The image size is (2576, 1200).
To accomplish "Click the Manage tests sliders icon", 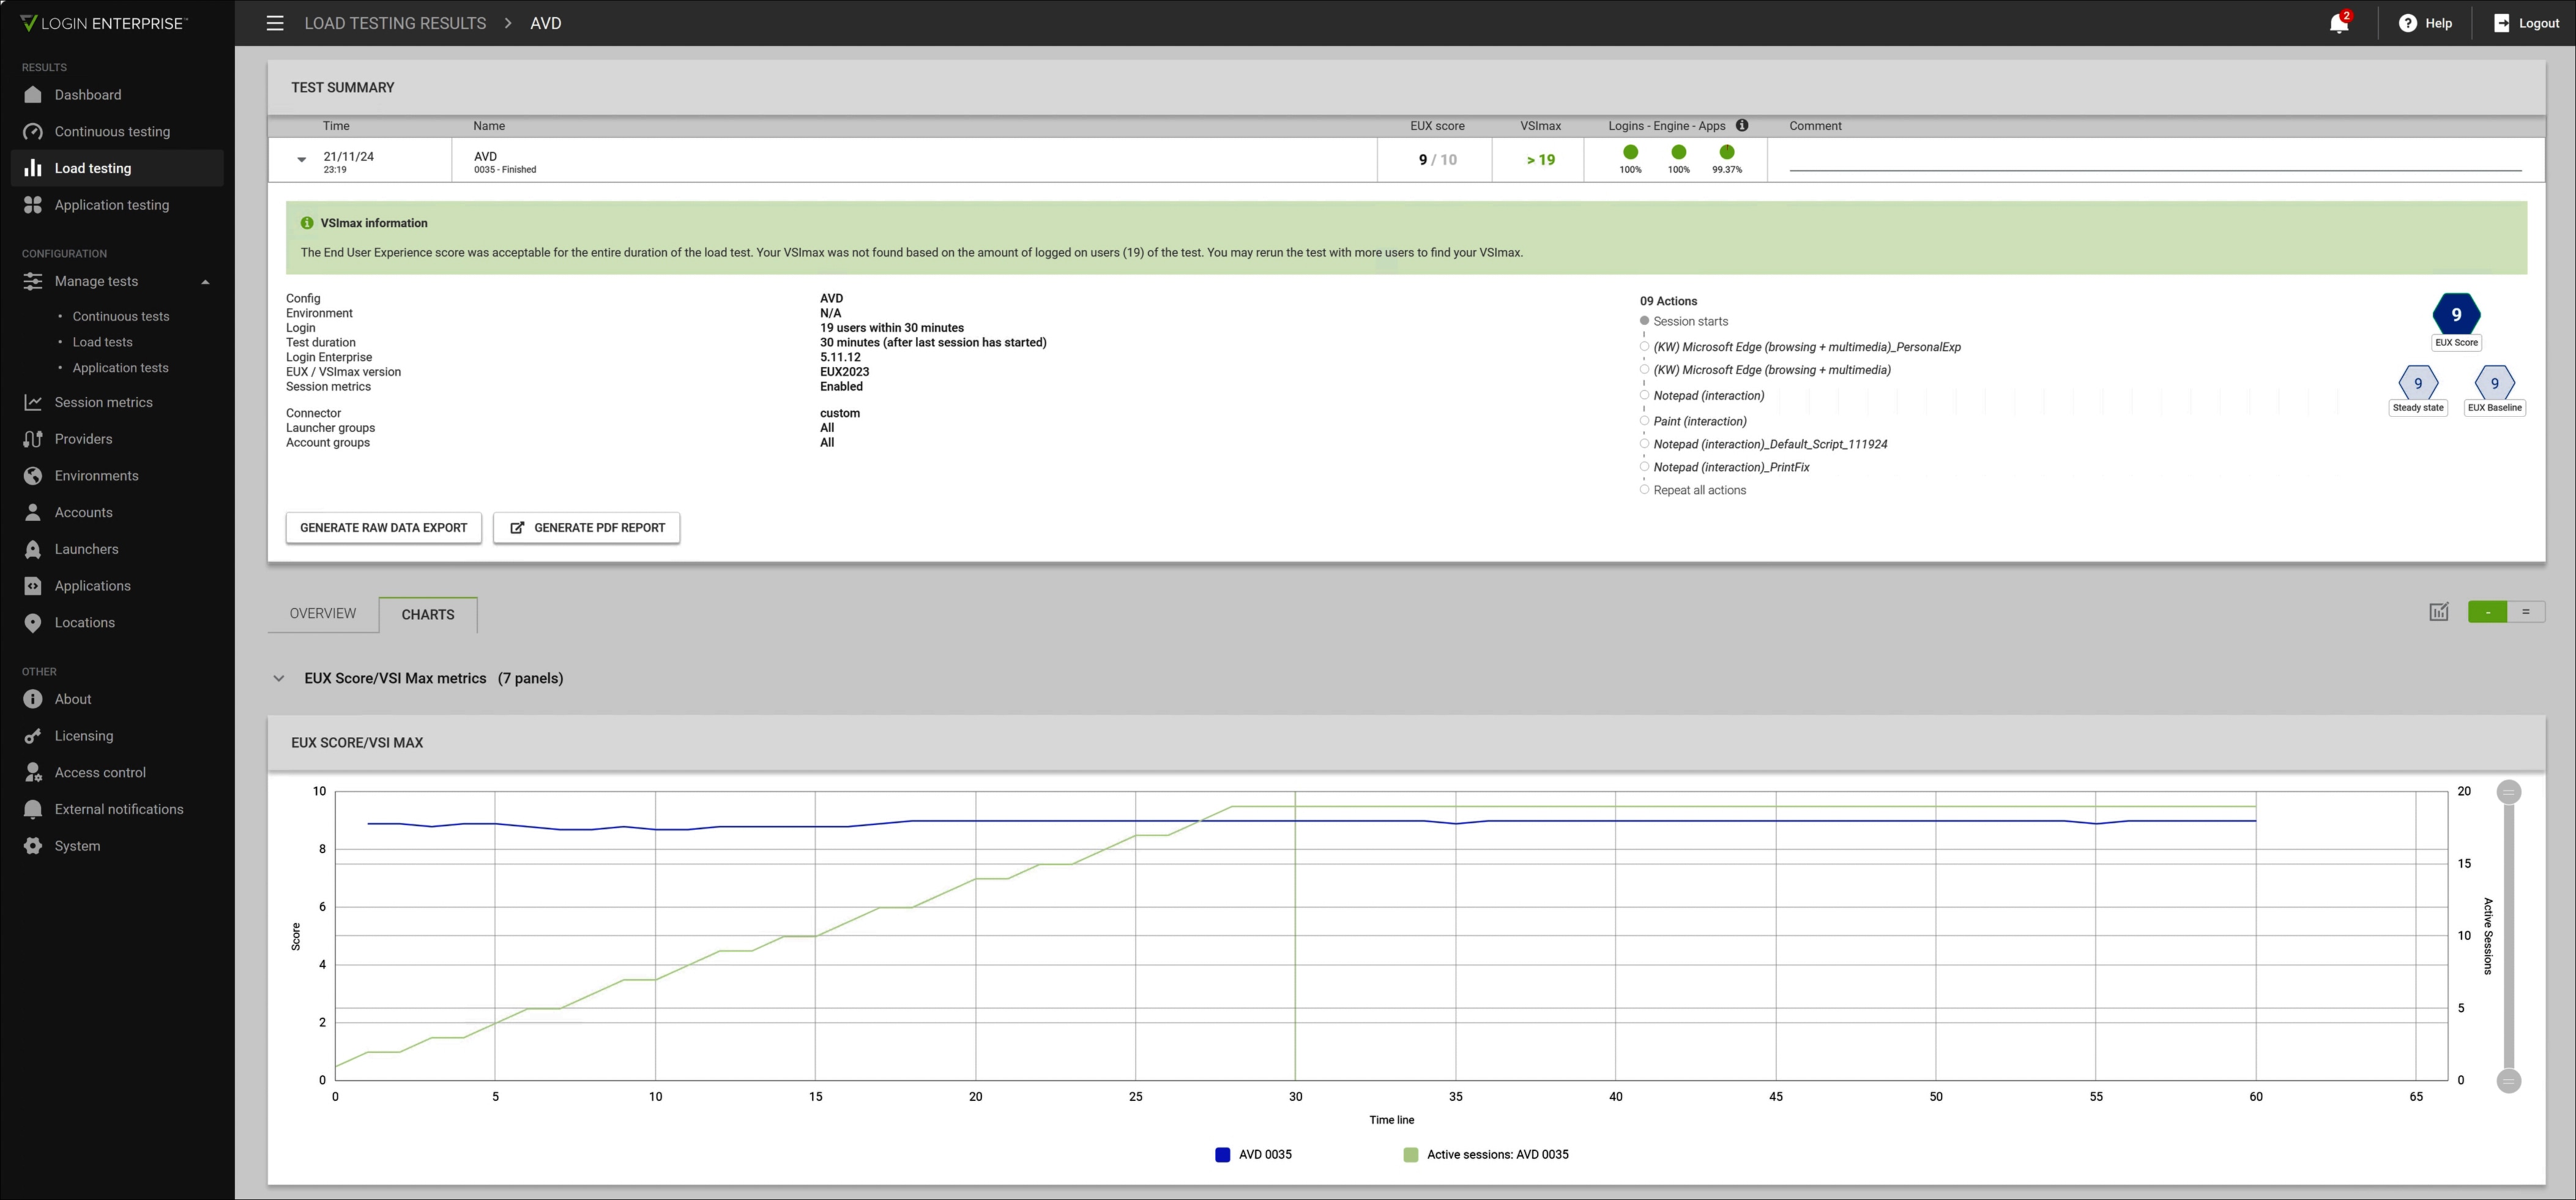I will pos(33,282).
